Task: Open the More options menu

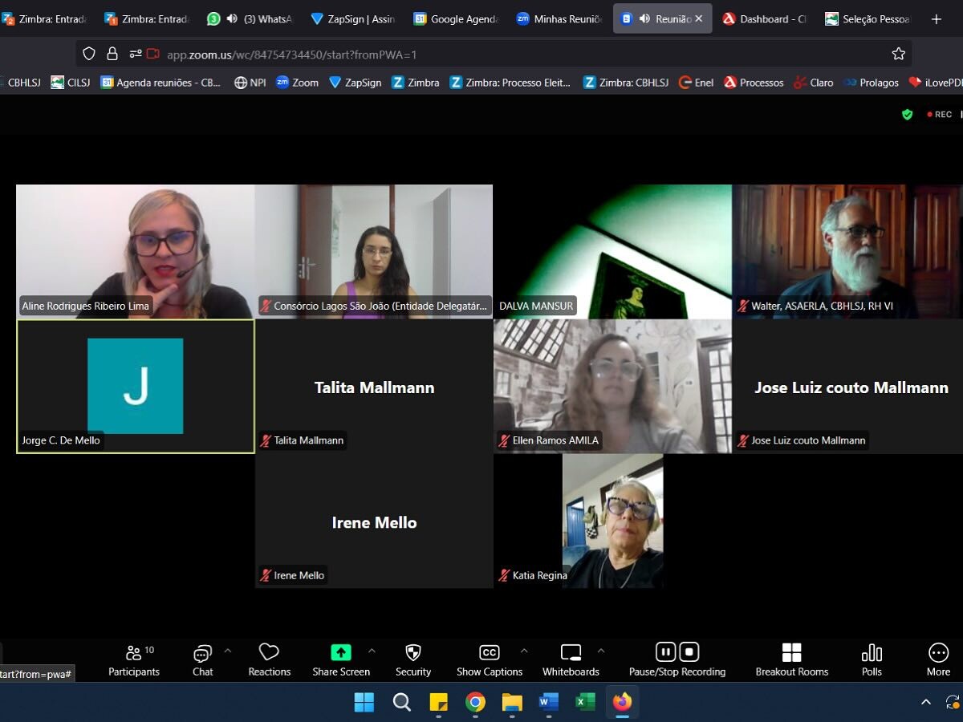Action: (938, 660)
